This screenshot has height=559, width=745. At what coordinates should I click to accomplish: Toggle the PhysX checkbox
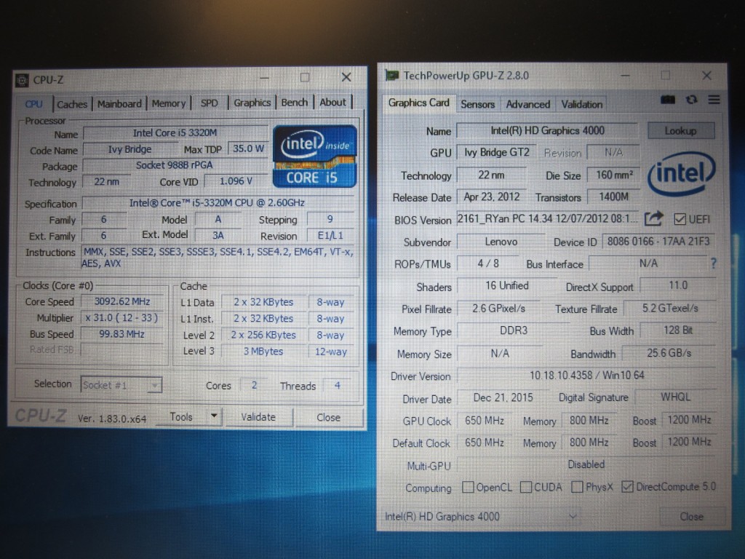(577, 487)
